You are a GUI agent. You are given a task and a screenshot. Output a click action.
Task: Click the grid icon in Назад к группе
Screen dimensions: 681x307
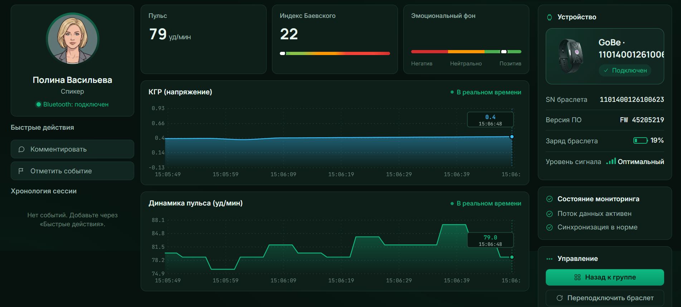(577, 277)
